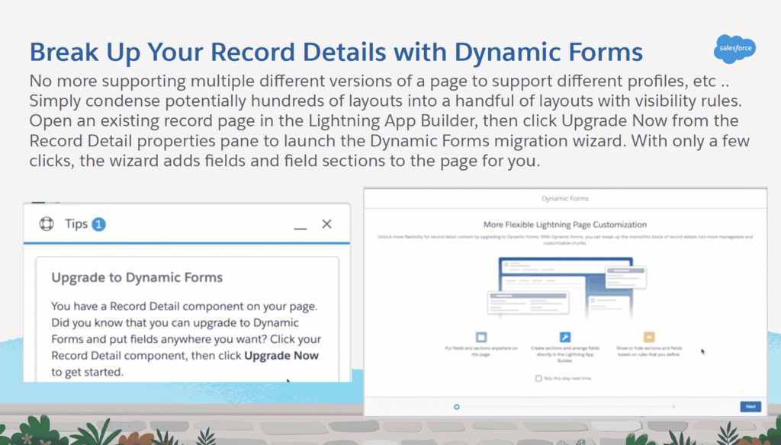
Task: Select the Dynamic Forms title bar header
Action: click(564, 198)
